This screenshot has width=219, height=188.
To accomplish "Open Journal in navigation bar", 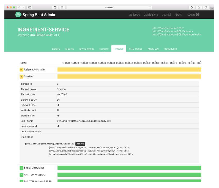I will point(166,15).
